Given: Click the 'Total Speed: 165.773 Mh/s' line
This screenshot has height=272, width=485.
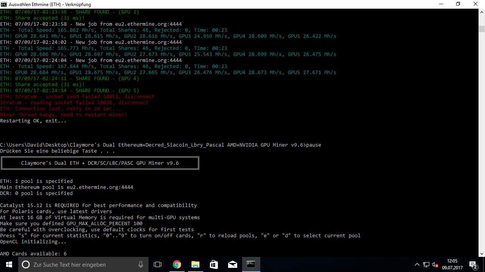Looking at the screenshot, I should 114,48.
